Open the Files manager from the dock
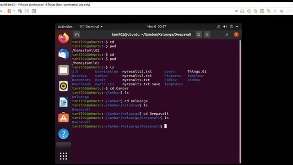Image resolution: width=293 pixels, height=165 pixels. [63, 70]
